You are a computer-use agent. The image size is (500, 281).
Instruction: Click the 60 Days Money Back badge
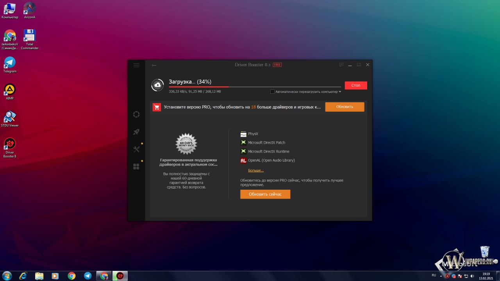[x=186, y=144]
